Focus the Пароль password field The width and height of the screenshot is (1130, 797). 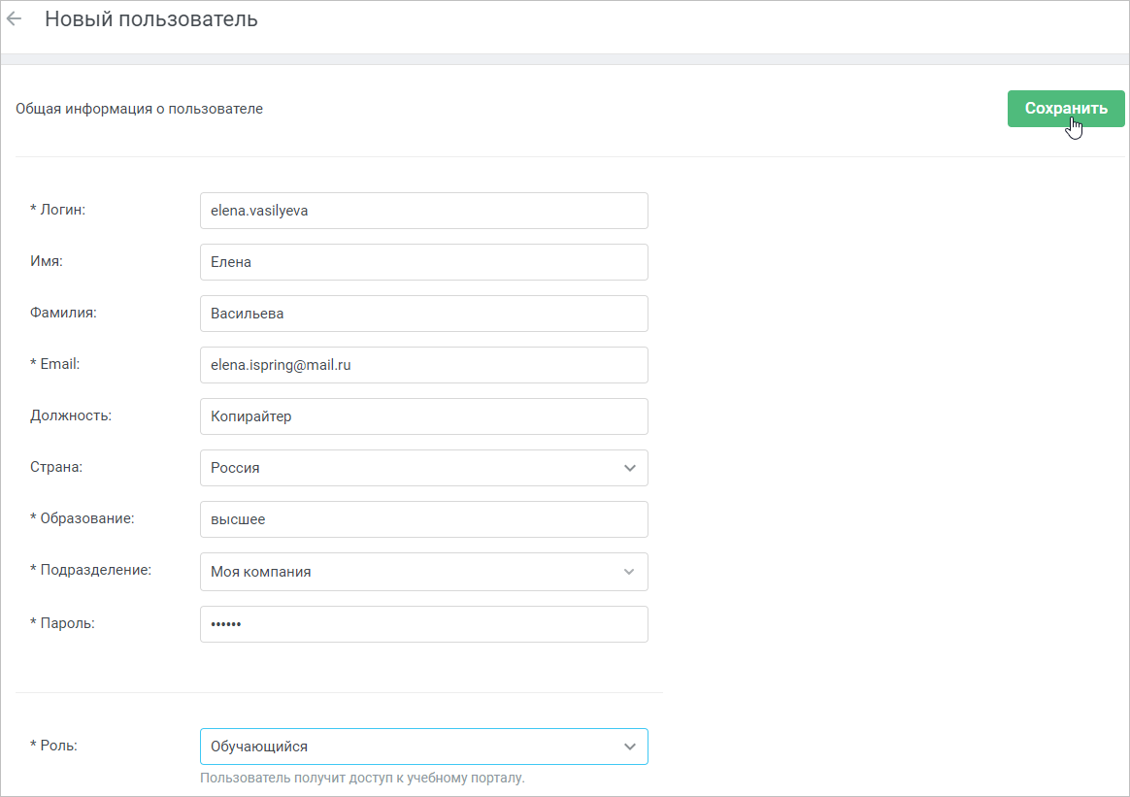(423, 624)
